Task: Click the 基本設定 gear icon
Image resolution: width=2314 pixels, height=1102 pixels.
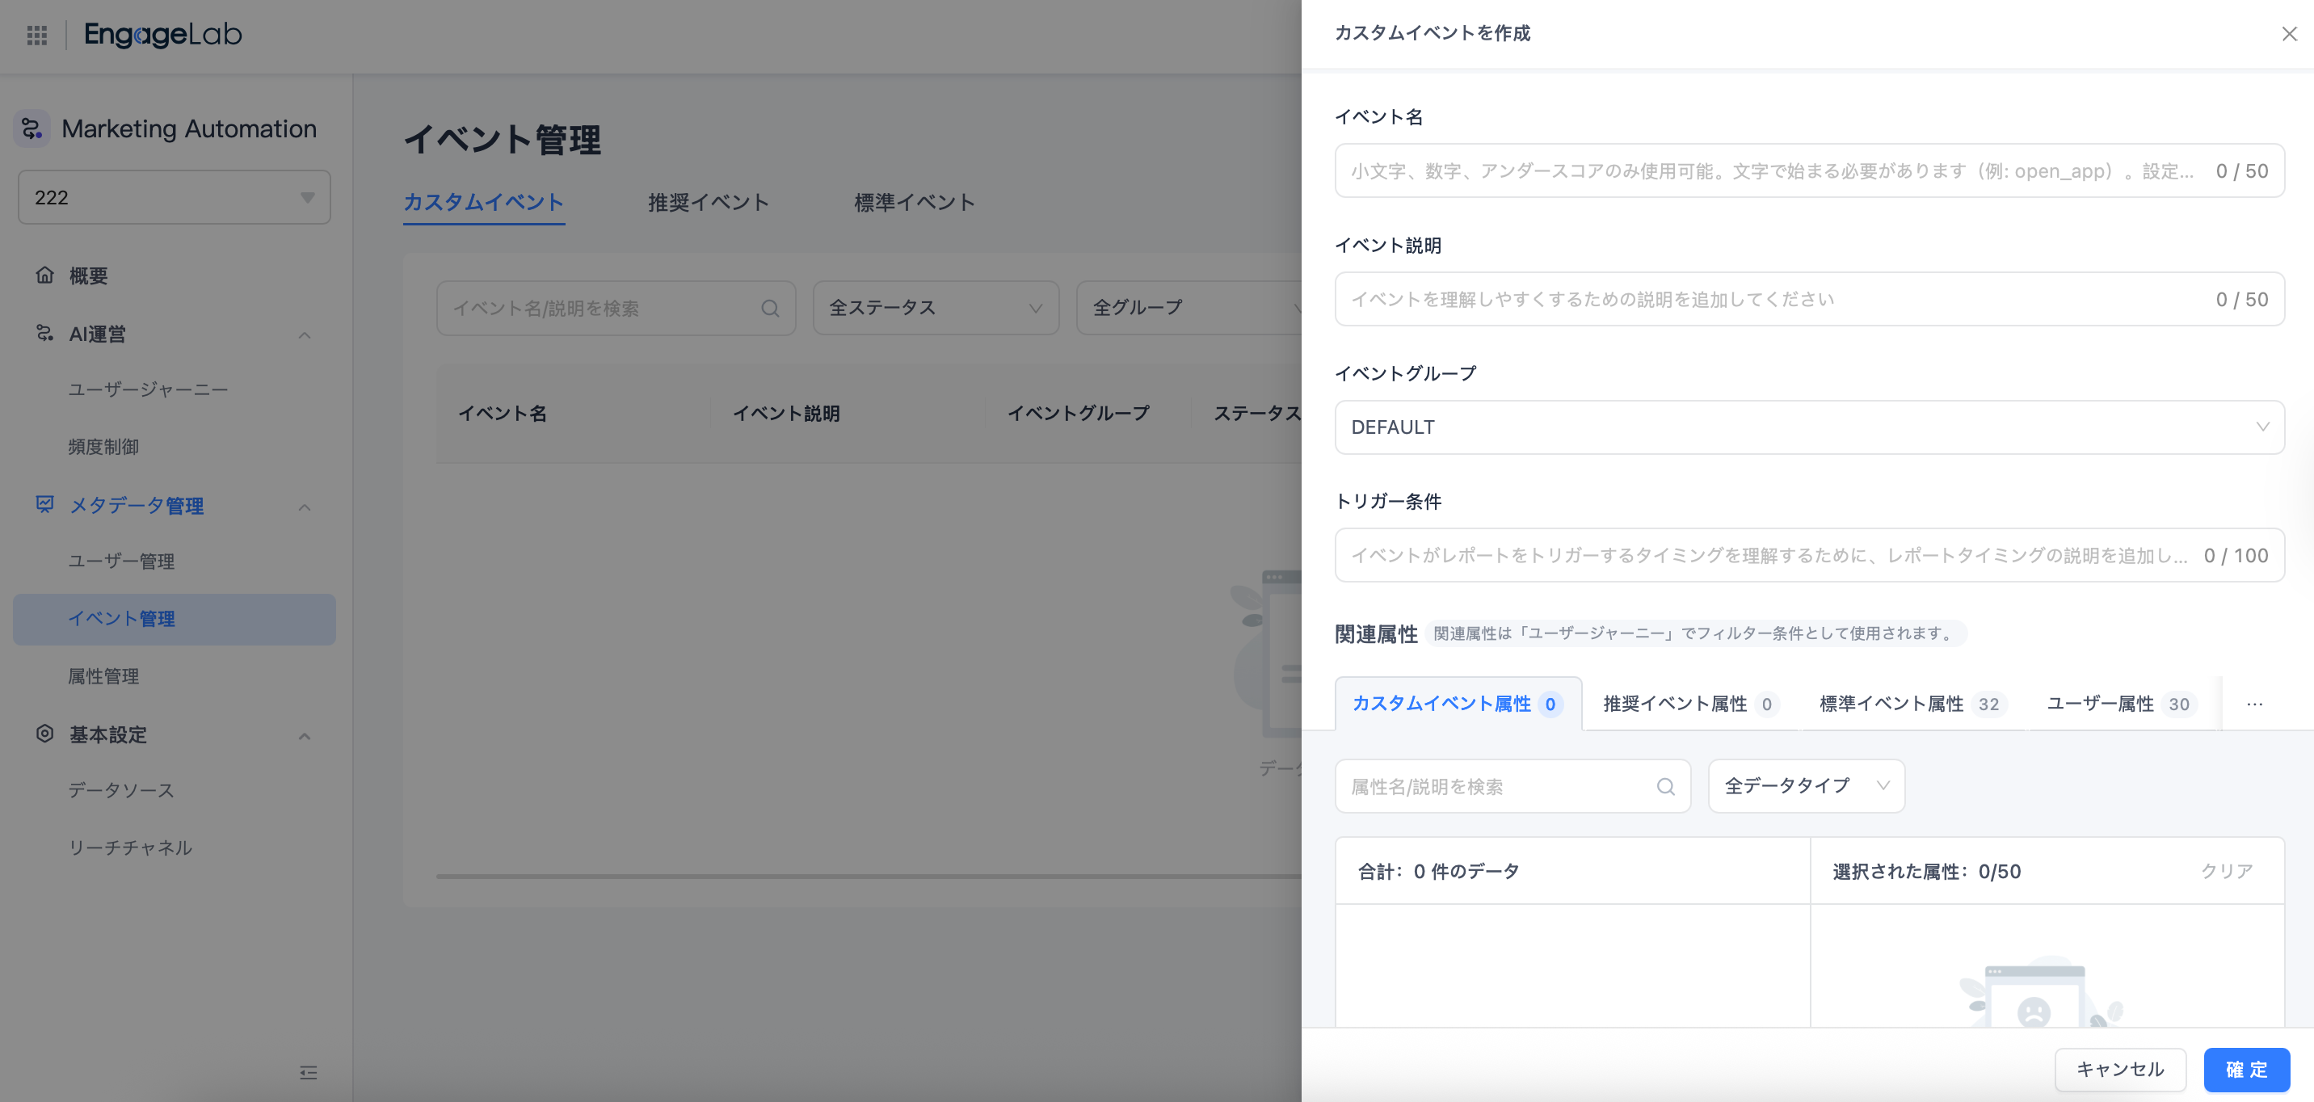Action: pos(45,734)
